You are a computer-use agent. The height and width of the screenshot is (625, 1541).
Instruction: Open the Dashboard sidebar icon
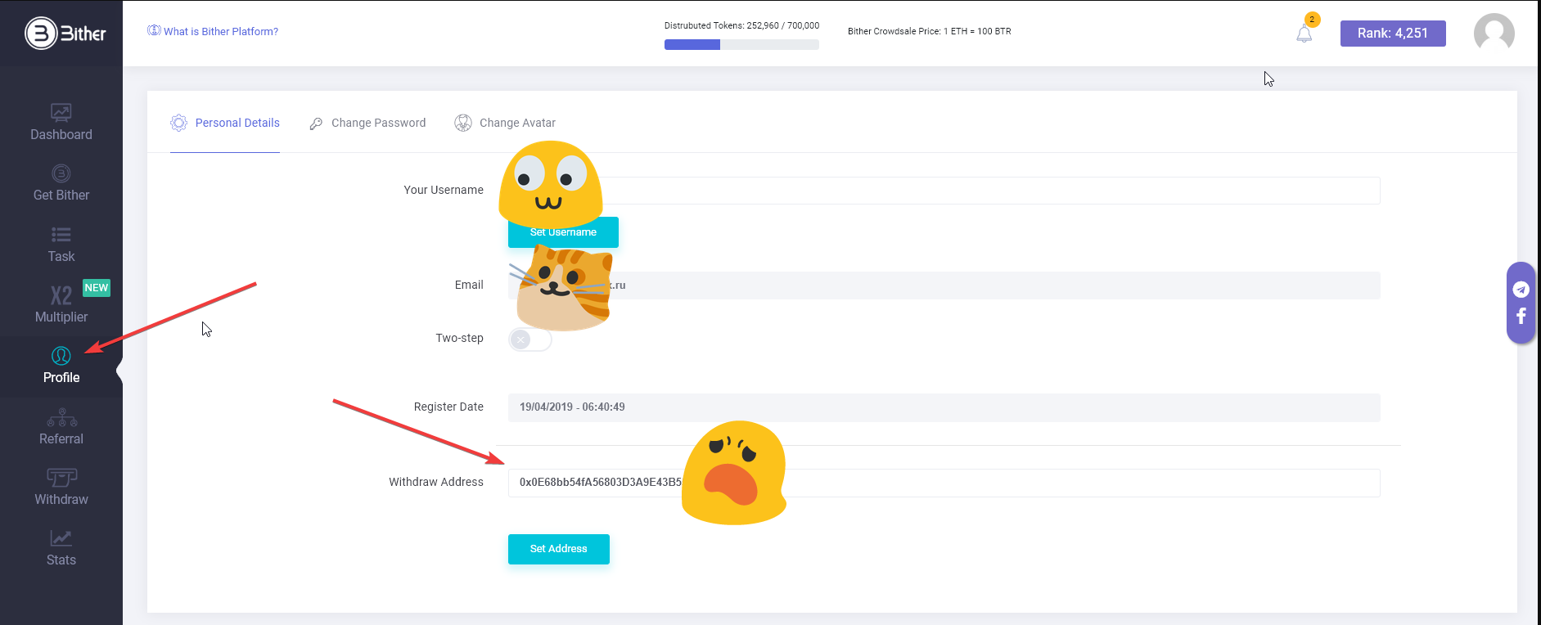(61, 113)
